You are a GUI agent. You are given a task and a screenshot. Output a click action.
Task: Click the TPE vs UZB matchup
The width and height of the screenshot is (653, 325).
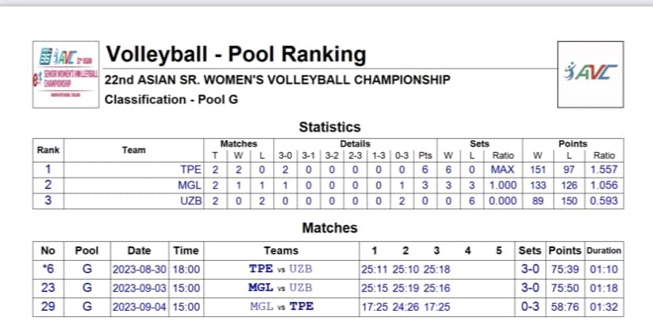coord(281,269)
